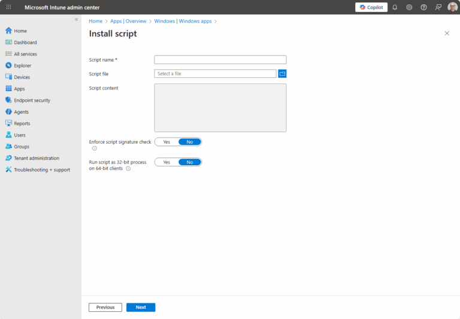Click Microsoft Intune admin center title
The image size is (460, 319).
click(x=62, y=7)
